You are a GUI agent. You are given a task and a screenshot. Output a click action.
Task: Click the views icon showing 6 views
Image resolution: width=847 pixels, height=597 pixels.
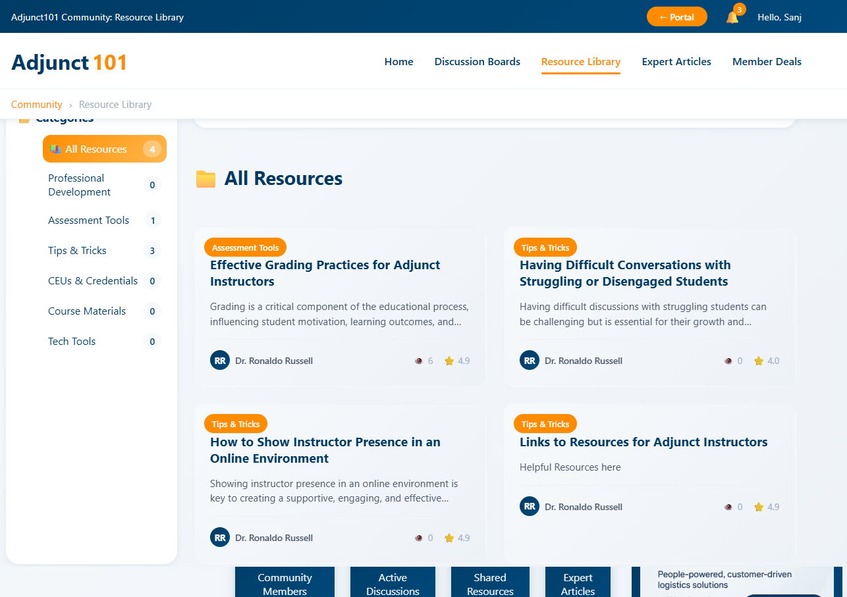pos(418,361)
